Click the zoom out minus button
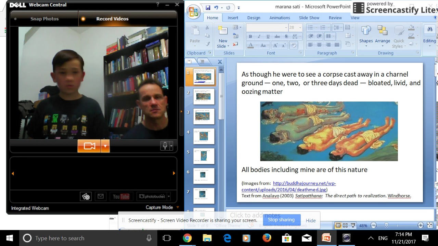The image size is (438, 246). (374, 225)
